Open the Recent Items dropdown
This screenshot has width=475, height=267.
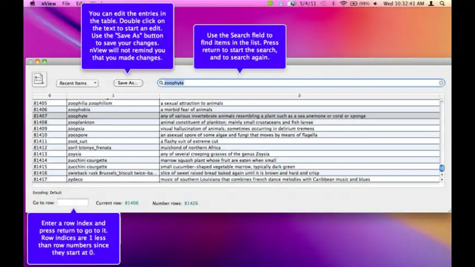coord(77,83)
